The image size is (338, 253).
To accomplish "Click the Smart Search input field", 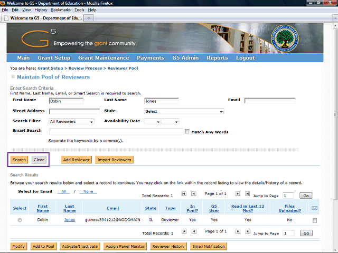I will (116, 132).
